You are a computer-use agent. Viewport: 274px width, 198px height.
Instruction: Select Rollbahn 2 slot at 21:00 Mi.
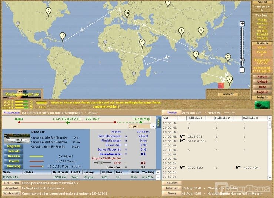(x=217, y=136)
